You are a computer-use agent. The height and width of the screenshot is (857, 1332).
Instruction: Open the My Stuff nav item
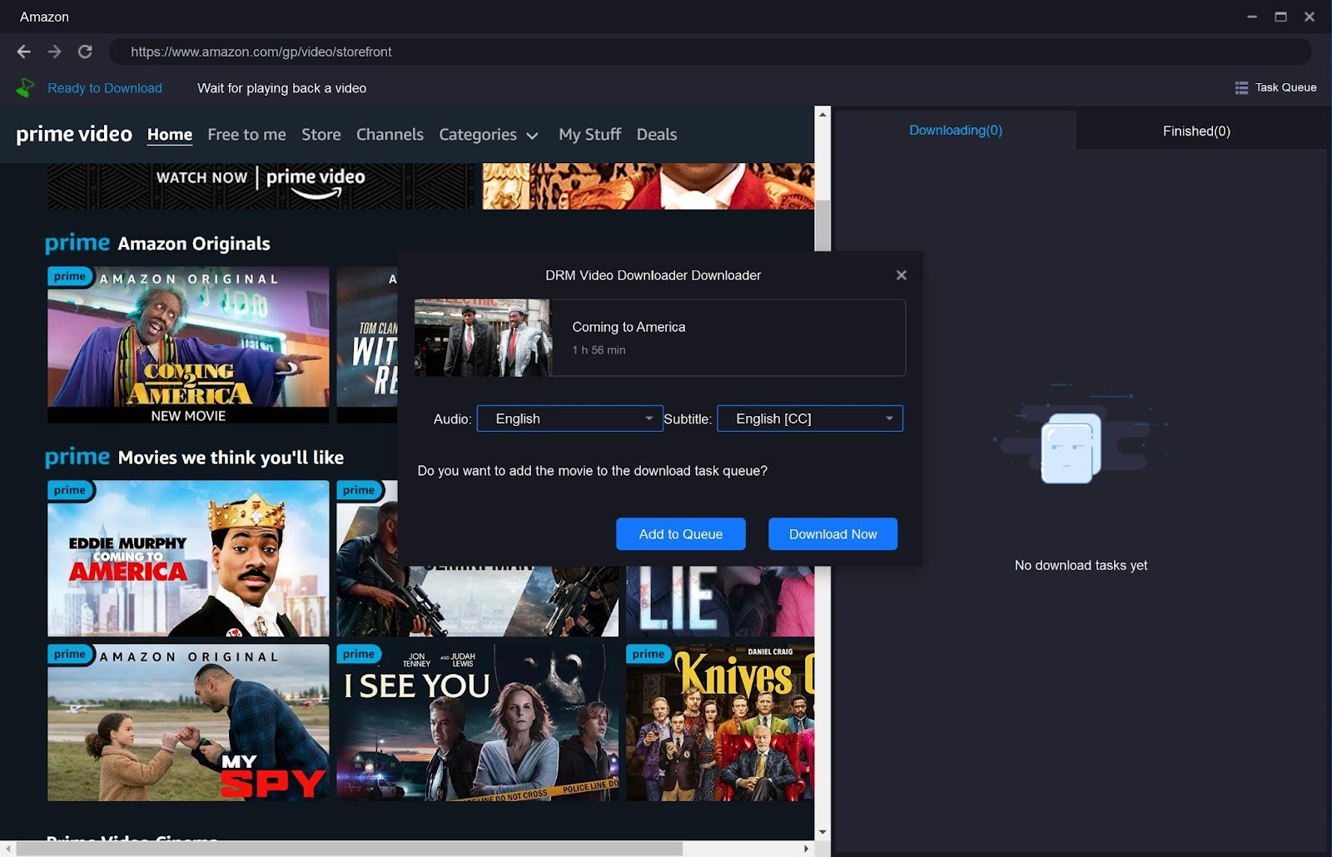589,134
